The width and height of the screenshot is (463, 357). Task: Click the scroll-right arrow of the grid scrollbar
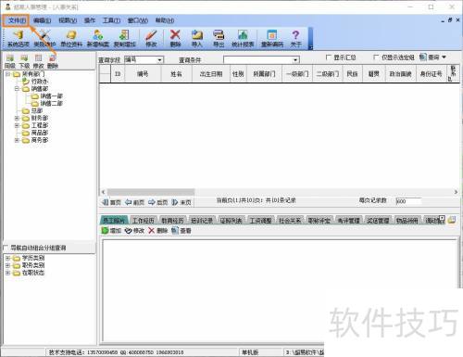click(456, 192)
